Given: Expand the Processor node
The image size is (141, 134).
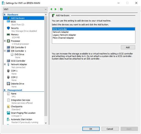Looking at the screenshot, I should (5, 41).
